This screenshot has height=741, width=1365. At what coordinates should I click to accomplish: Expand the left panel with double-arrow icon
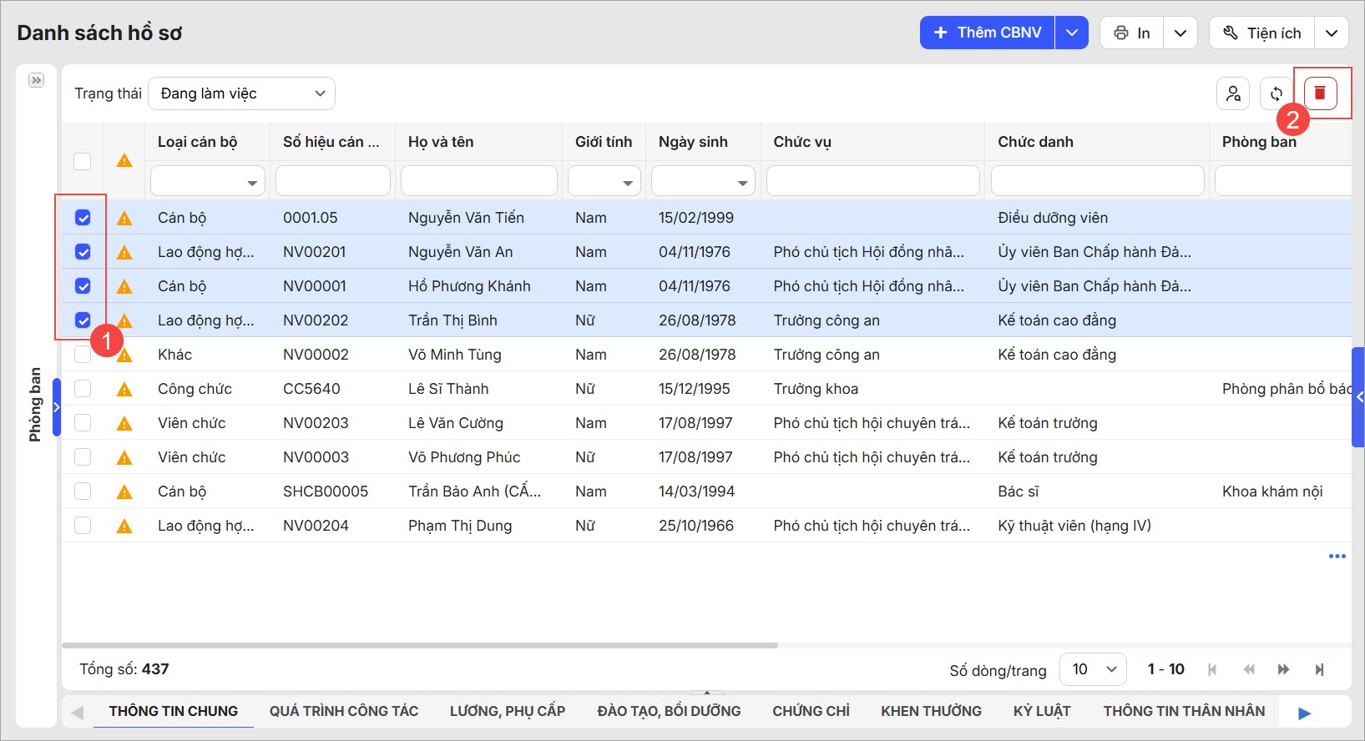coord(36,80)
